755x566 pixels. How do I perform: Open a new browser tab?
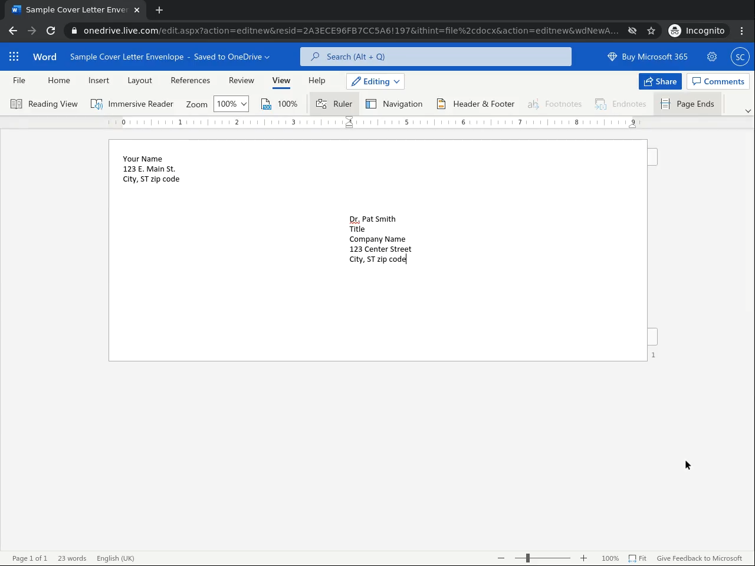pos(159,10)
